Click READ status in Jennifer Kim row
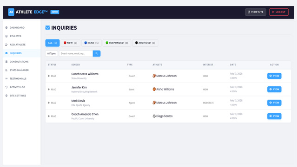297x167 pixels. 52,90
